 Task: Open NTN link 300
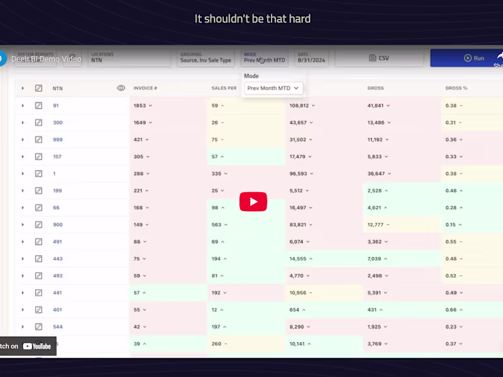(58, 123)
